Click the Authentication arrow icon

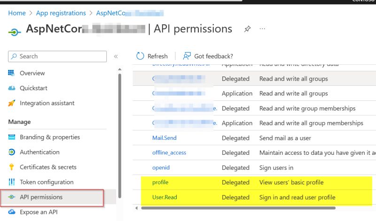[11, 152]
